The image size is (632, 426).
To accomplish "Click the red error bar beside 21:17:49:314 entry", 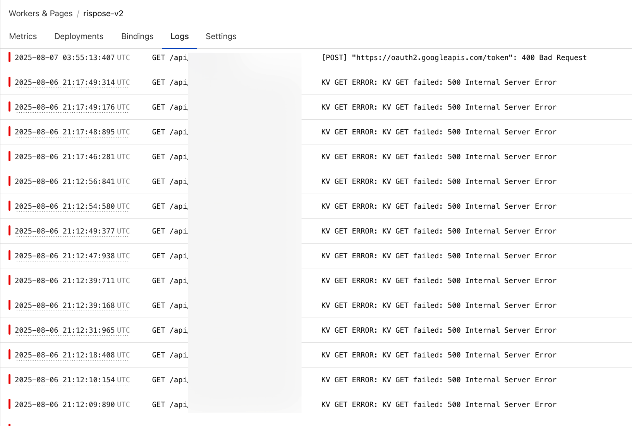I will (x=9, y=82).
